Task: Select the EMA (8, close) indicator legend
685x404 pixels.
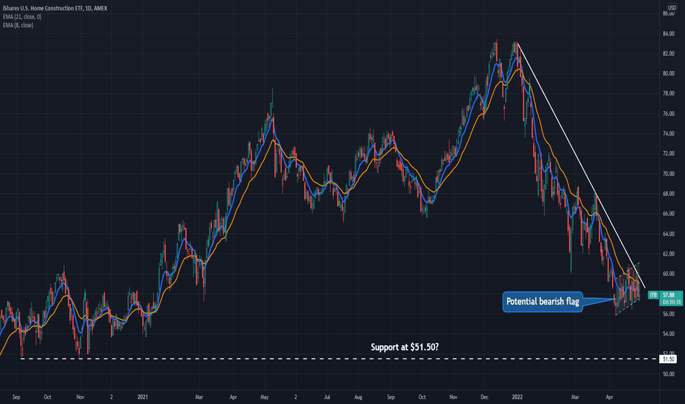Action: [18, 25]
